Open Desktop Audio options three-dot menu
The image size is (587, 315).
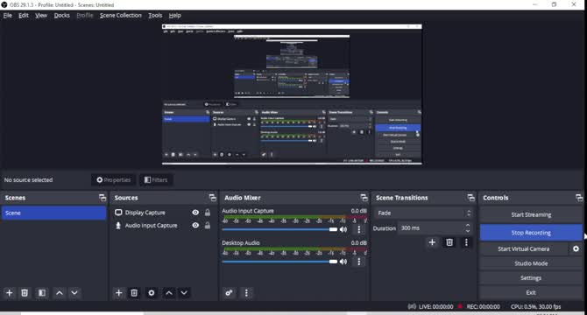[359, 262]
